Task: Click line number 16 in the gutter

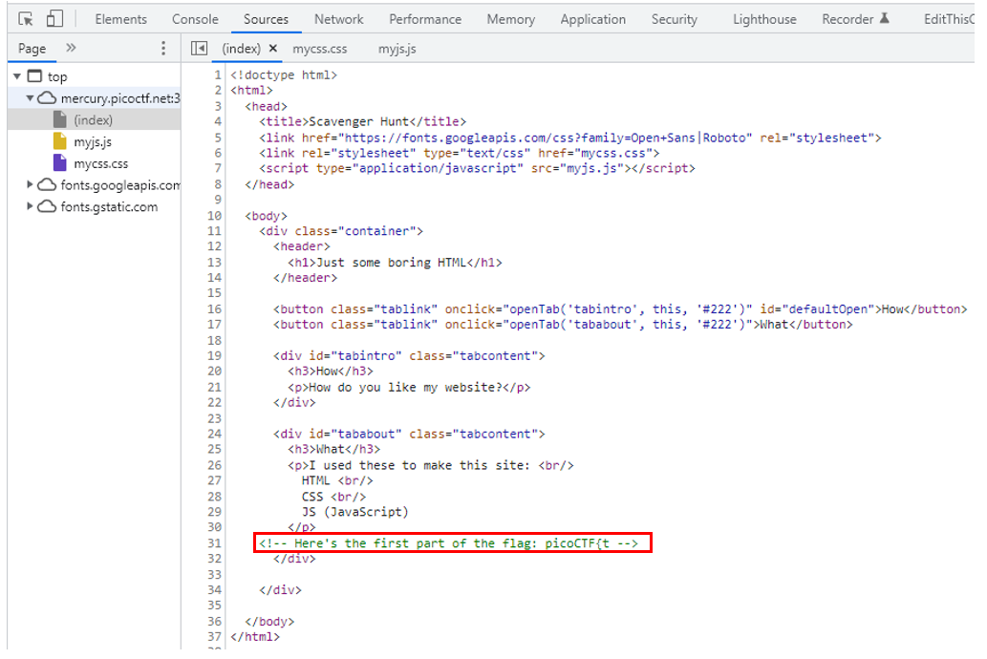Action: [214, 309]
